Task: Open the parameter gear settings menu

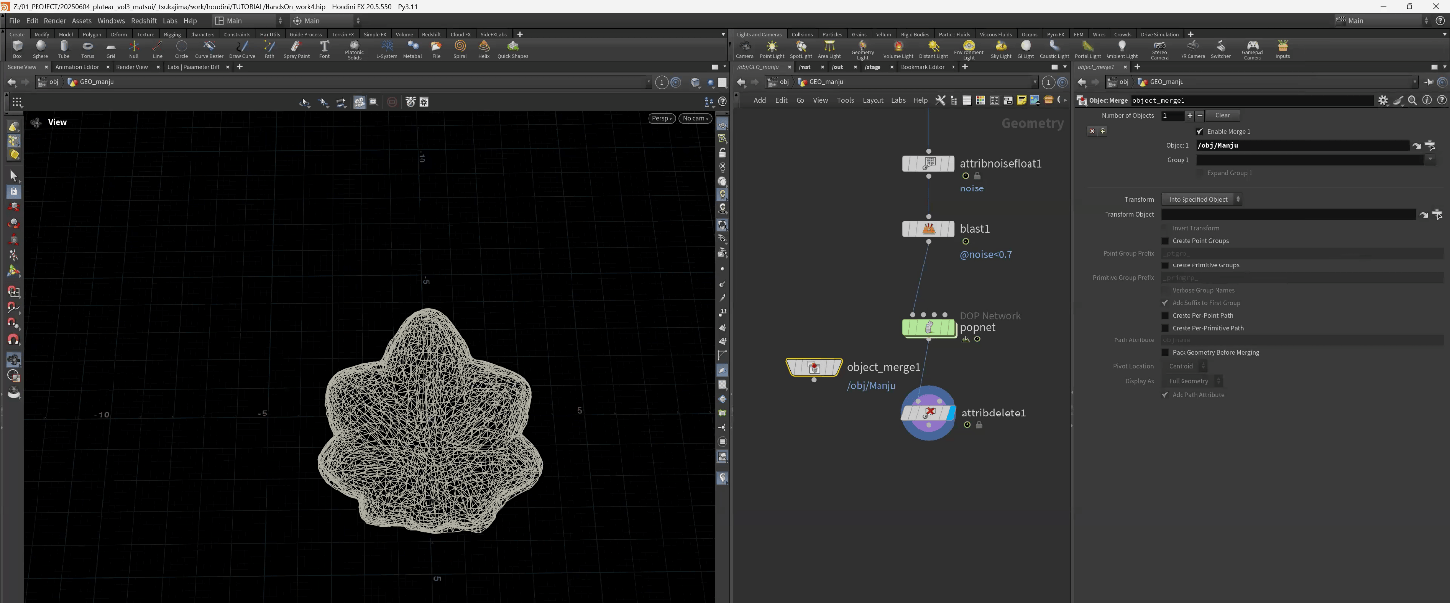Action: click(1382, 100)
